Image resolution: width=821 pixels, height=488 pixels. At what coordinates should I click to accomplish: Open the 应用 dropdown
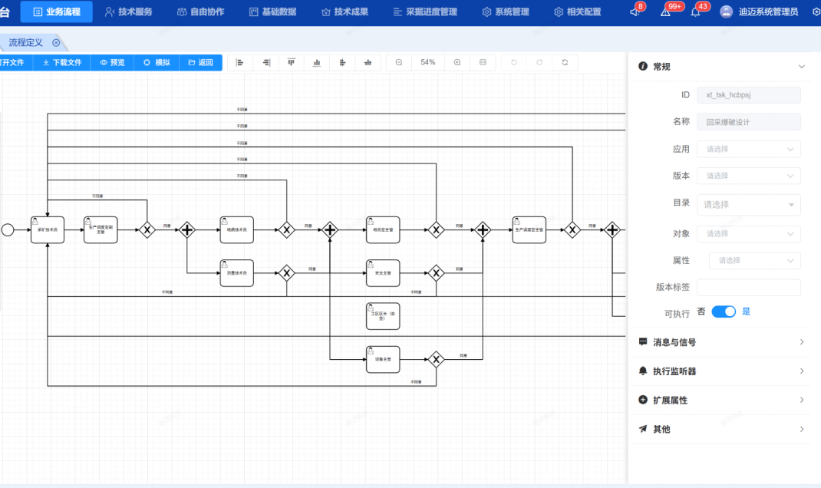point(749,149)
